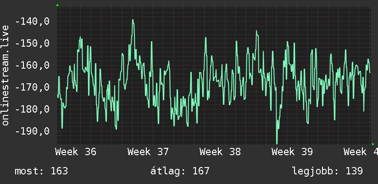
Task: Click the highest peak near Week 37
Action: (x=133, y=20)
